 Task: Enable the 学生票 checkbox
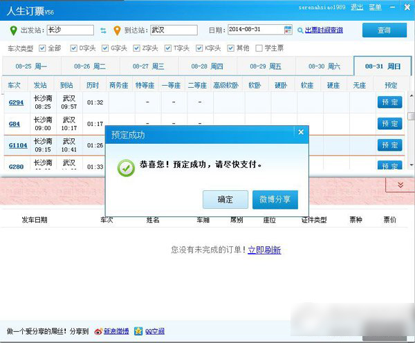pyautogui.click(x=259, y=48)
